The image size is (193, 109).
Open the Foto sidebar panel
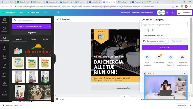4,57
